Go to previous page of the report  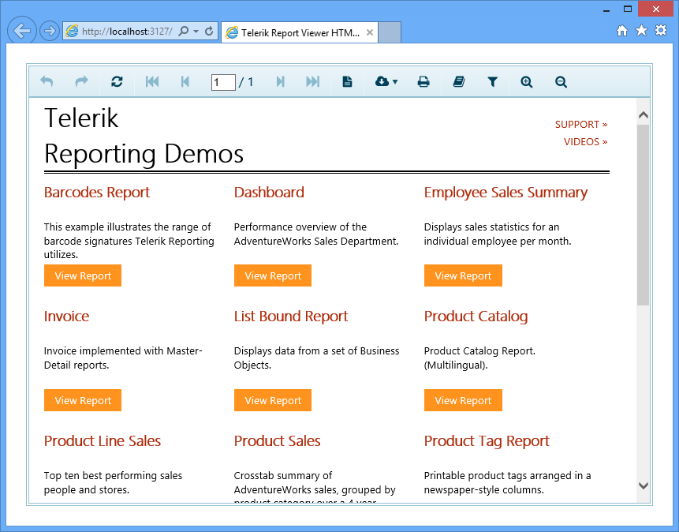coord(185,81)
